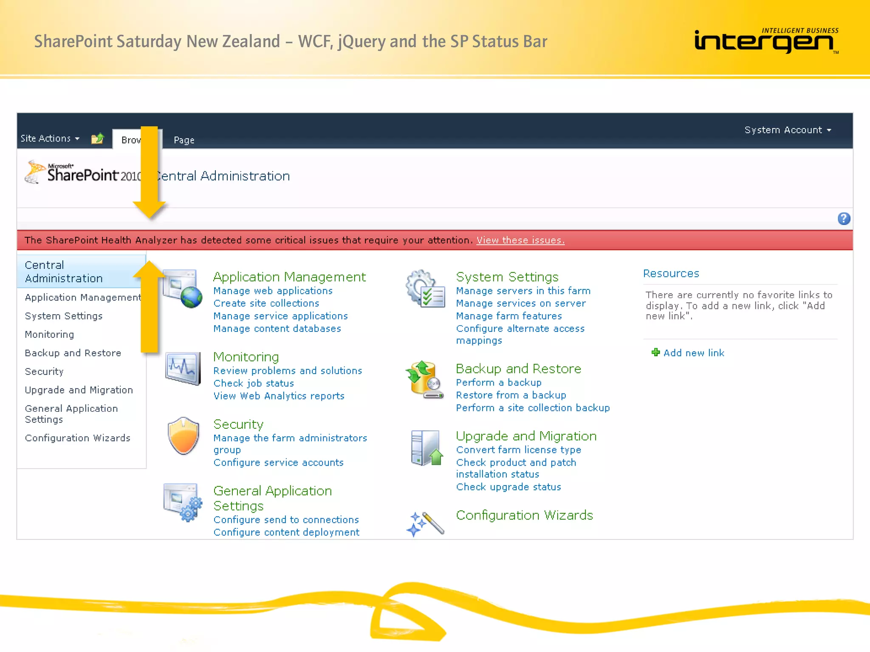Click the Backup and Restore database icon
Viewport: 870px width, 652px height.
425,379
